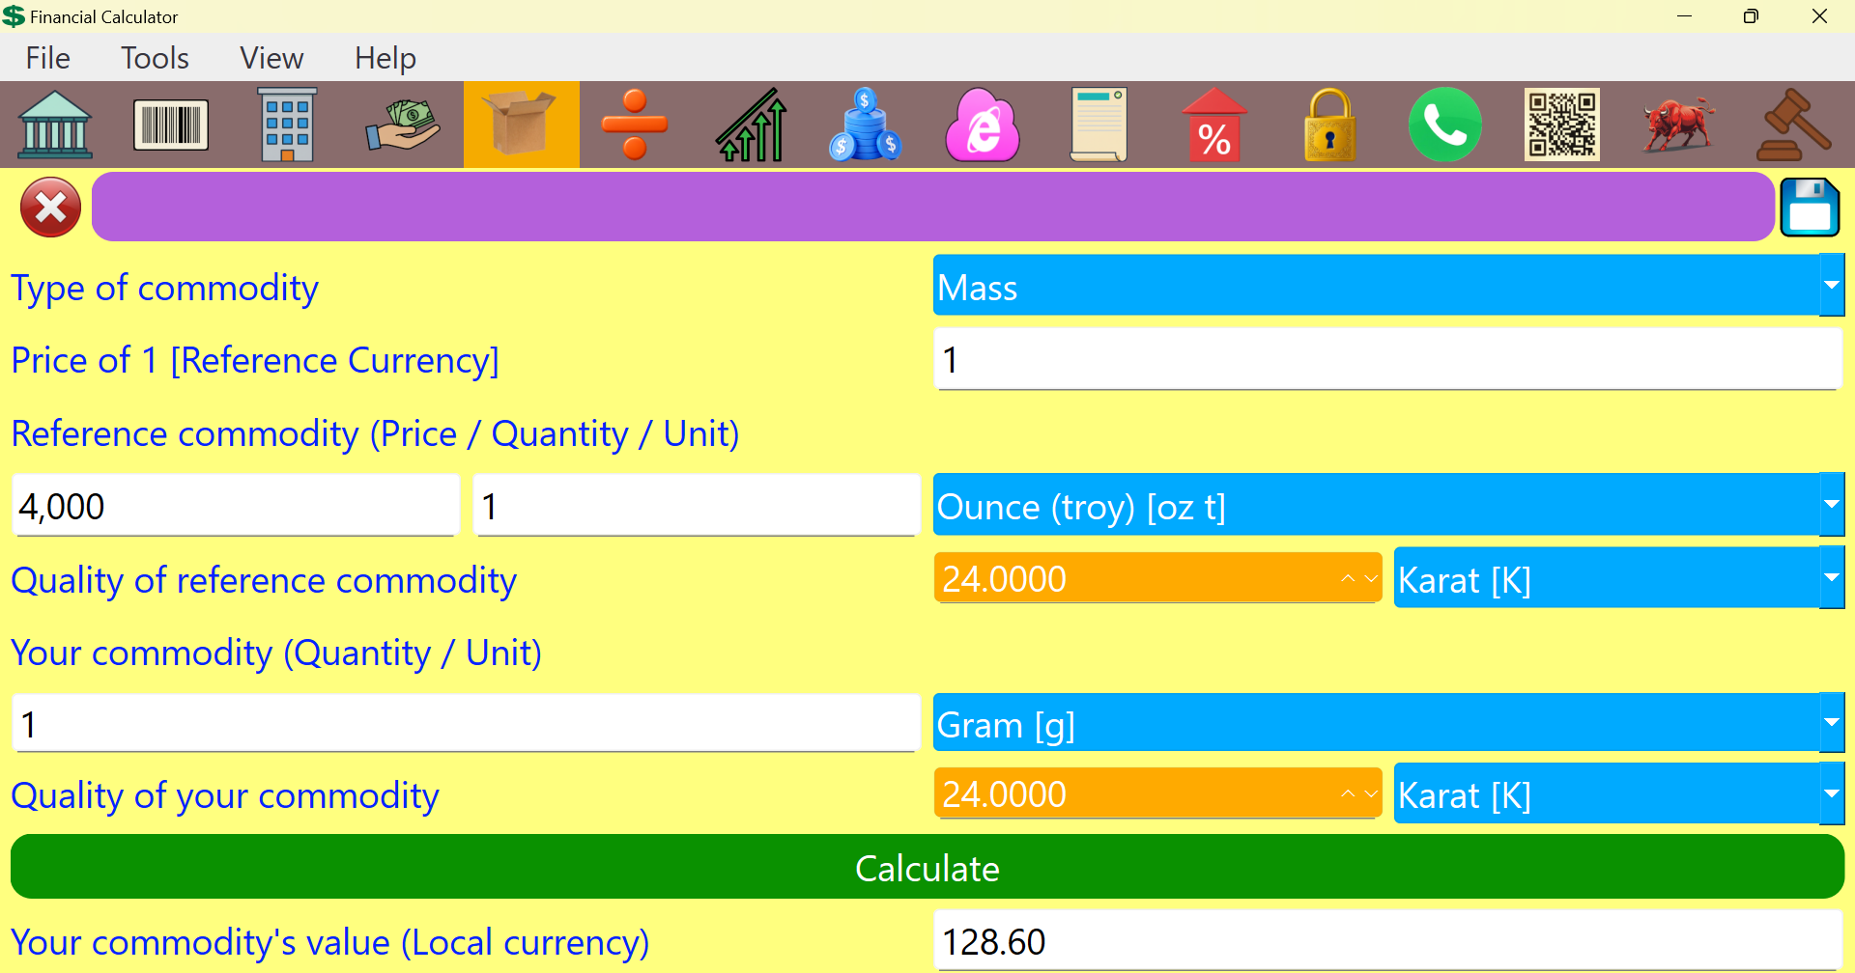Click 'Your commodity's value (Local currency)' label
This screenshot has width=1855, height=973.
(x=329, y=942)
